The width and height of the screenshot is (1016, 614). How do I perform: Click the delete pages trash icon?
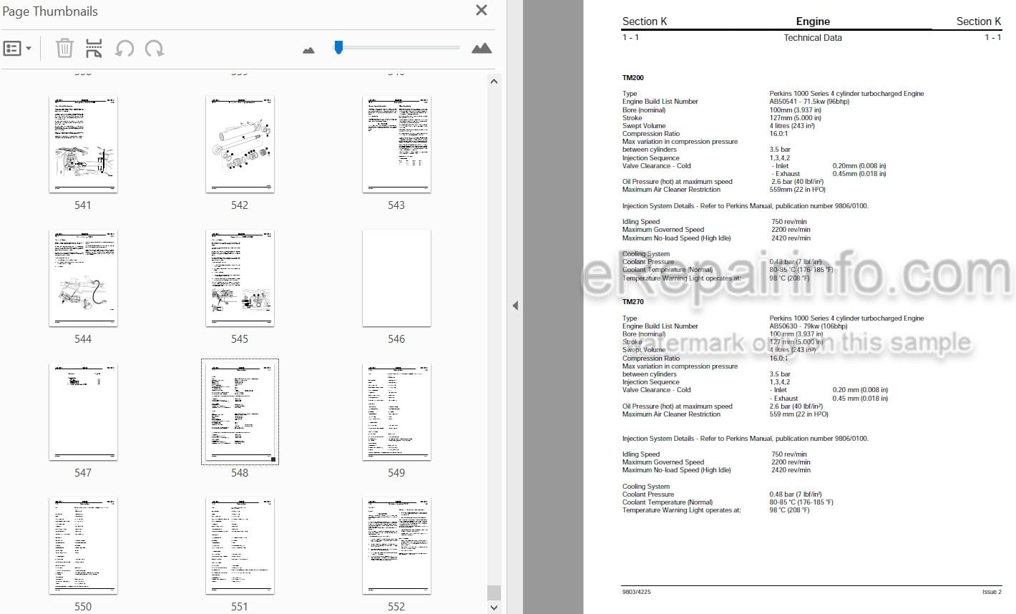pyautogui.click(x=64, y=49)
